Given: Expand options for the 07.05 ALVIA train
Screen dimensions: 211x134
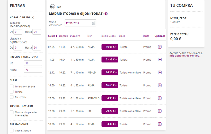Looking at the screenshot, I should [x=160, y=47].
